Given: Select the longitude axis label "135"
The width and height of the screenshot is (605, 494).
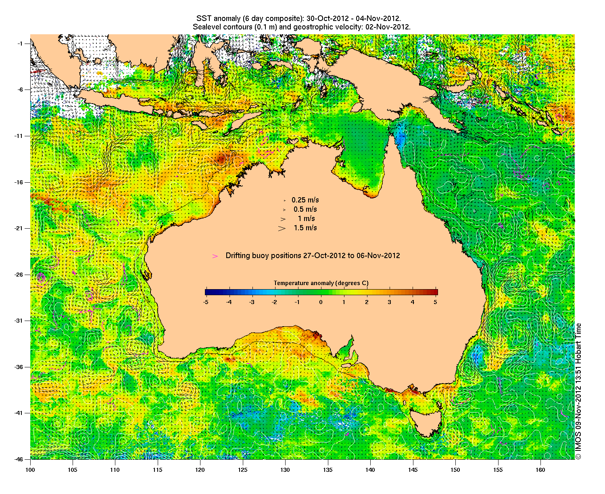Looking at the screenshot, I should point(328,469).
